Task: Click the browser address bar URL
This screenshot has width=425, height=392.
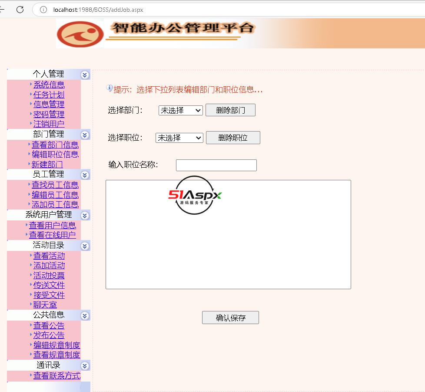Action: pyautogui.click(x=98, y=10)
